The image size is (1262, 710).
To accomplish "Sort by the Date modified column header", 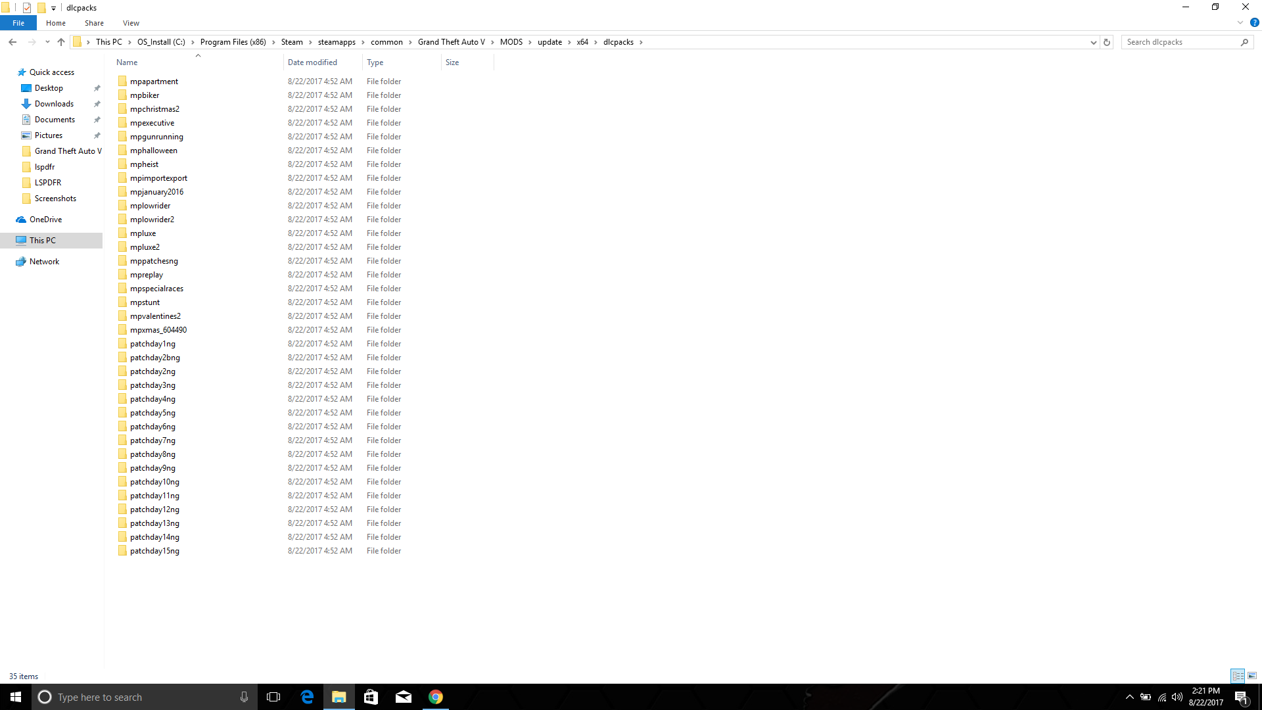I will pyautogui.click(x=312, y=62).
